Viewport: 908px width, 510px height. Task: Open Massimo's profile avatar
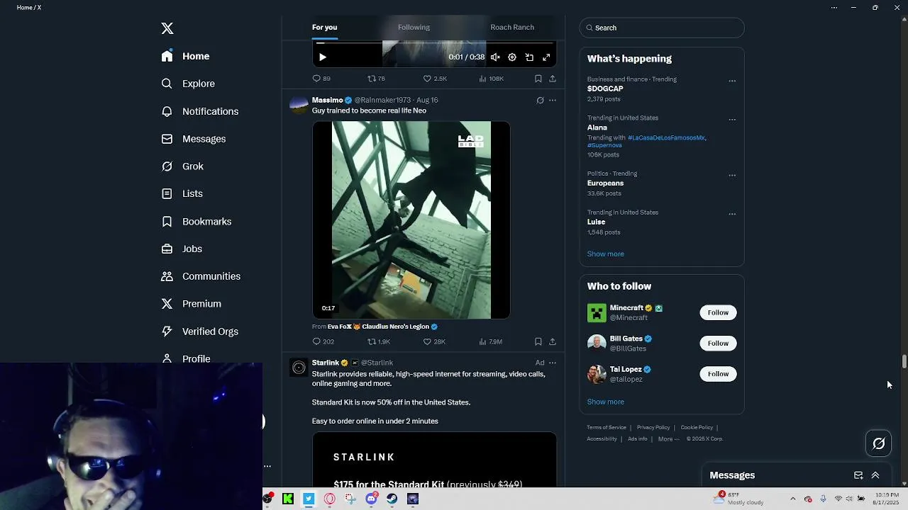point(299,106)
